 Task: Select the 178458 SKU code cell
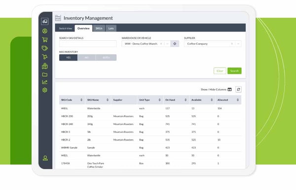(65, 163)
